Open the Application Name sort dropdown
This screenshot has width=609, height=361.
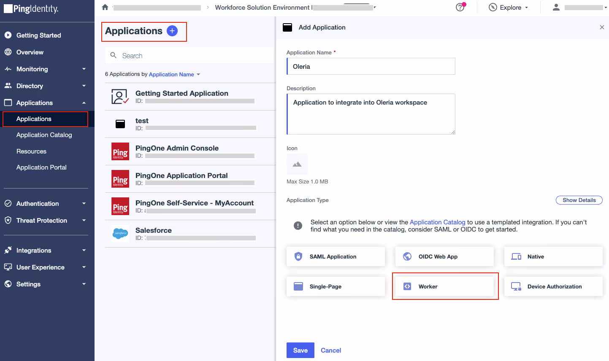174,74
